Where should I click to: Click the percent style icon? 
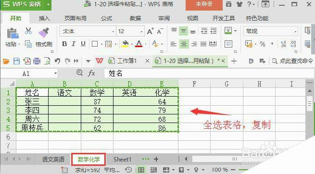(x=263, y=44)
